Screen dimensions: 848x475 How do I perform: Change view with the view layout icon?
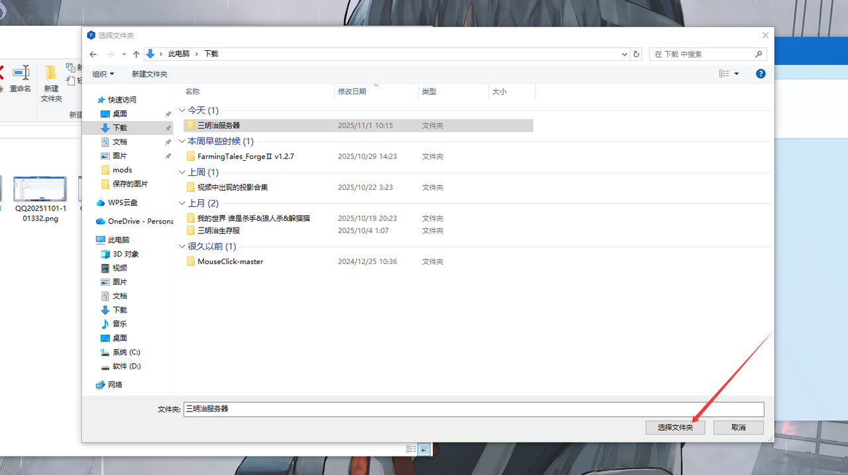coord(724,74)
